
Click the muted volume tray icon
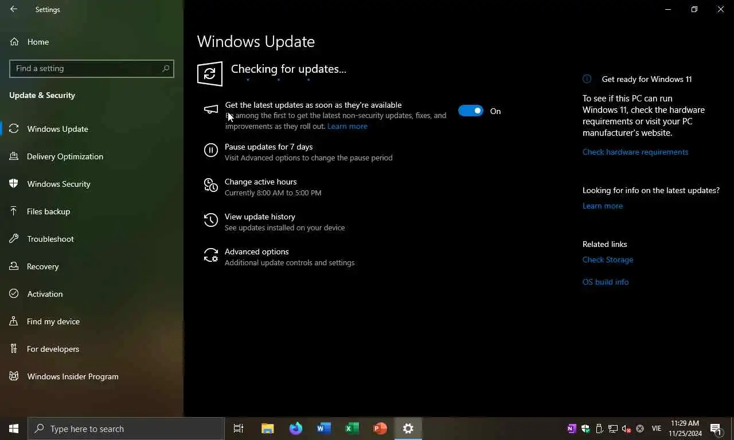click(626, 429)
